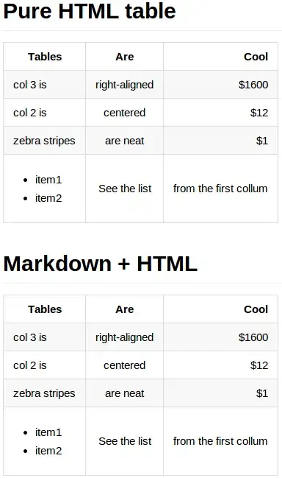This screenshot has height=478, width=282.
Task: Click 'are neat' in the Markdown table
Action: [125, 393]
